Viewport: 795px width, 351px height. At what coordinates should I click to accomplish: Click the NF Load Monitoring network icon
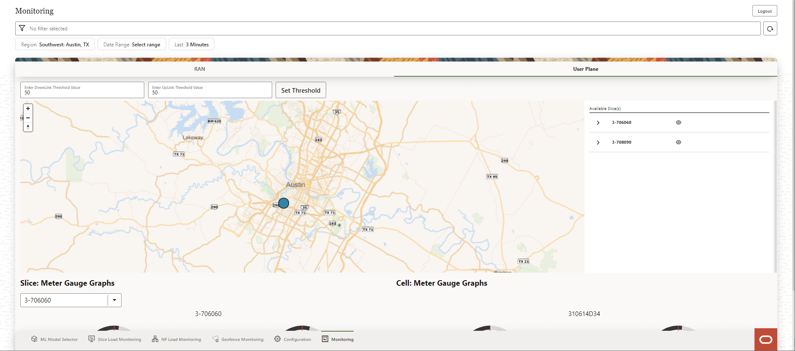point(155,339)
